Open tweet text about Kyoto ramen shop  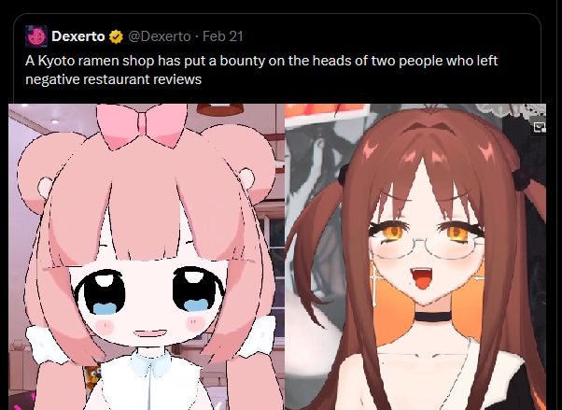261,70
